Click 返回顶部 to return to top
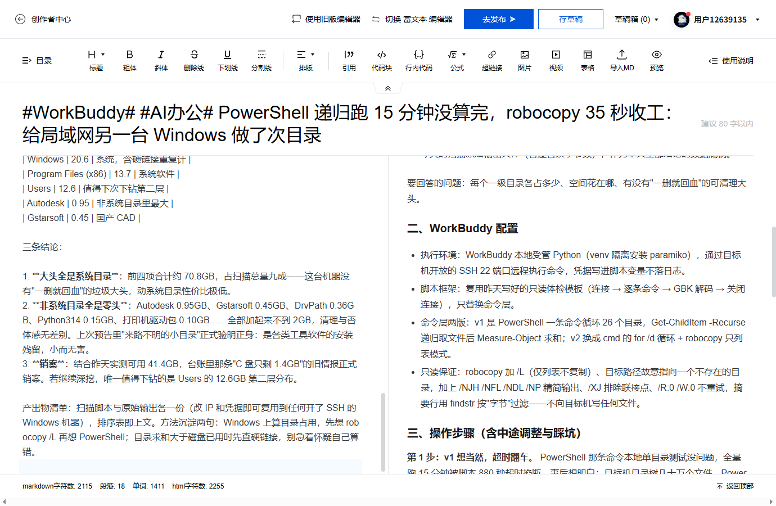 pyautogui.click(x=735, y=486)
